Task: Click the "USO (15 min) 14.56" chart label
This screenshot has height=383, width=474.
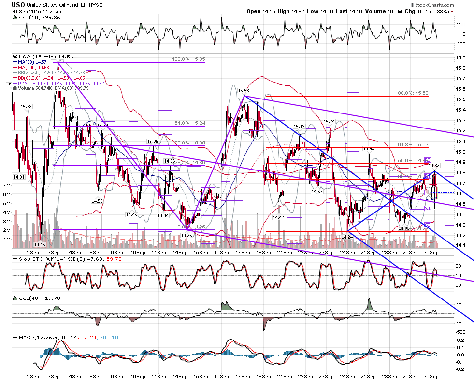Action: pos(46,57)
